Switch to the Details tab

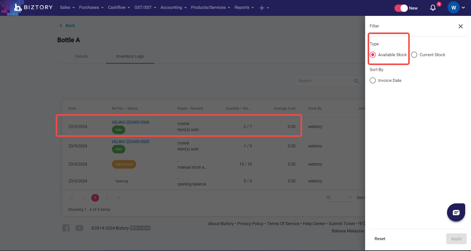[x=81, y=56]
